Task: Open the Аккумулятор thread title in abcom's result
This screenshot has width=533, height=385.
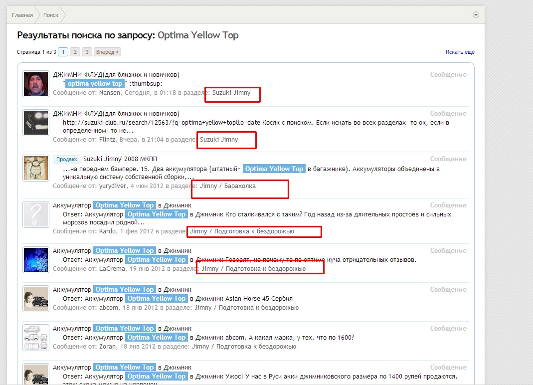Action: coord(122,289)
